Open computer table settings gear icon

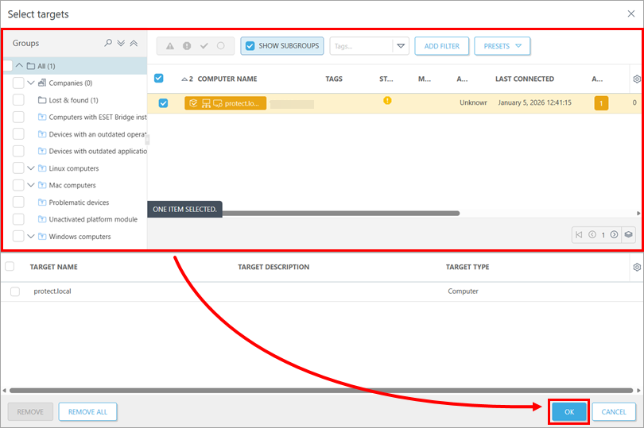coord(636,79)
